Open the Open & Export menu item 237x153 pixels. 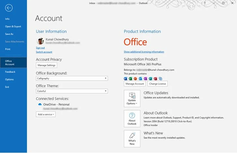tap(13, 26)
